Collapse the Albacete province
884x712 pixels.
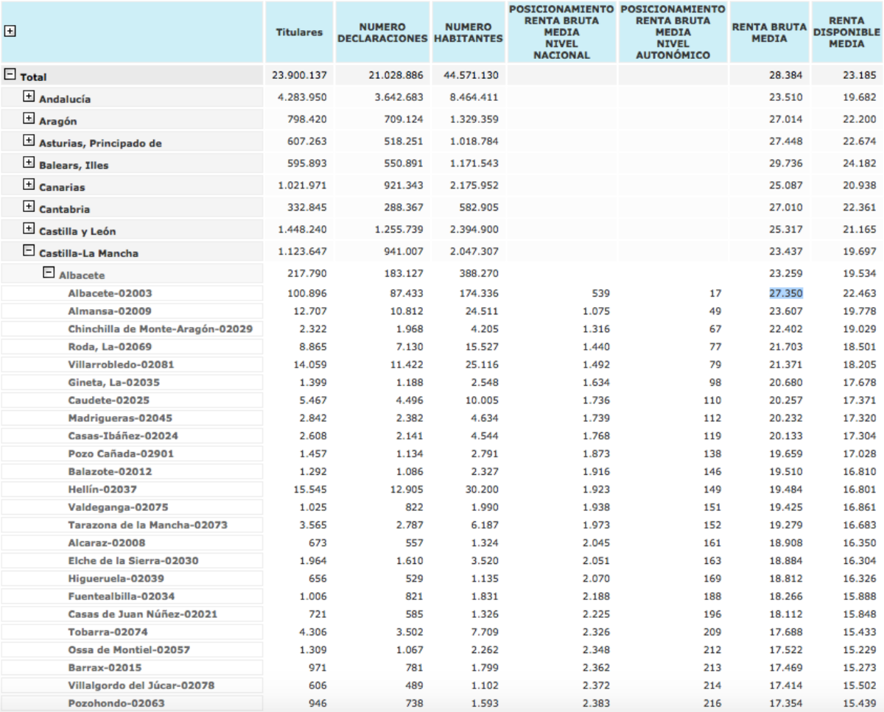click(49, 272)
